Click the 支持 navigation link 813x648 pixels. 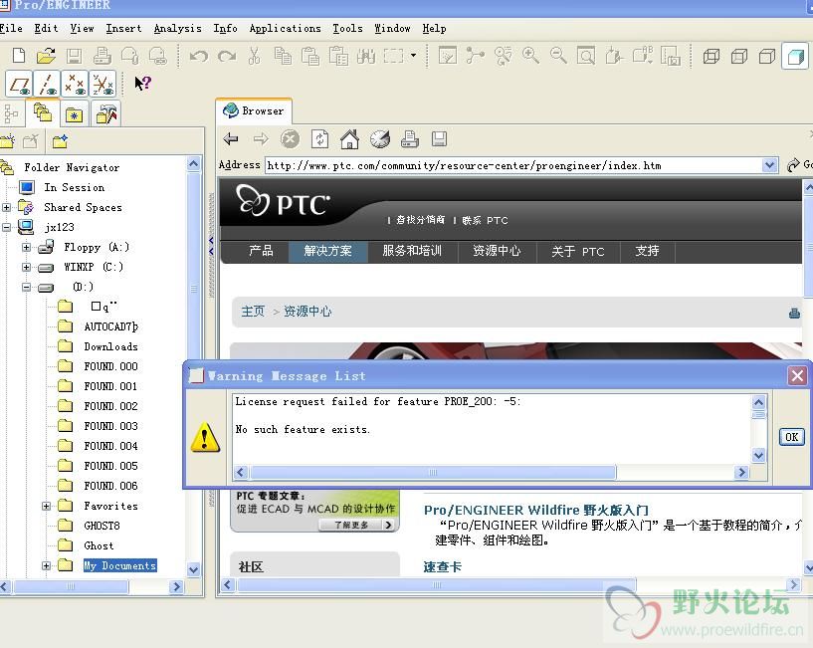(x=647, y=251)
